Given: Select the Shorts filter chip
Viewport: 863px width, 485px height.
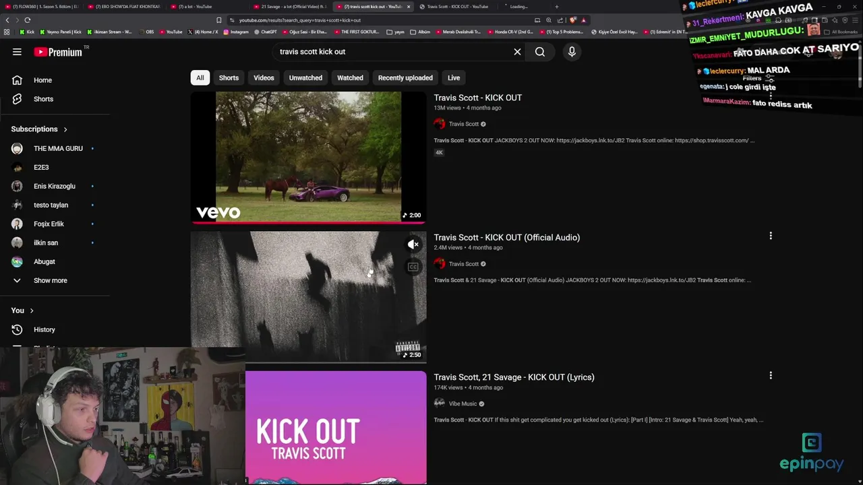Looking at the screenshot, I should 229,77.
